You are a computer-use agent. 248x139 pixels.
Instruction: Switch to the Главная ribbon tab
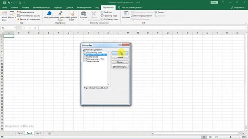pos(15,8)
